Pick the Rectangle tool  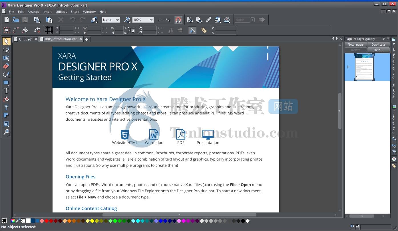[6, 83]
